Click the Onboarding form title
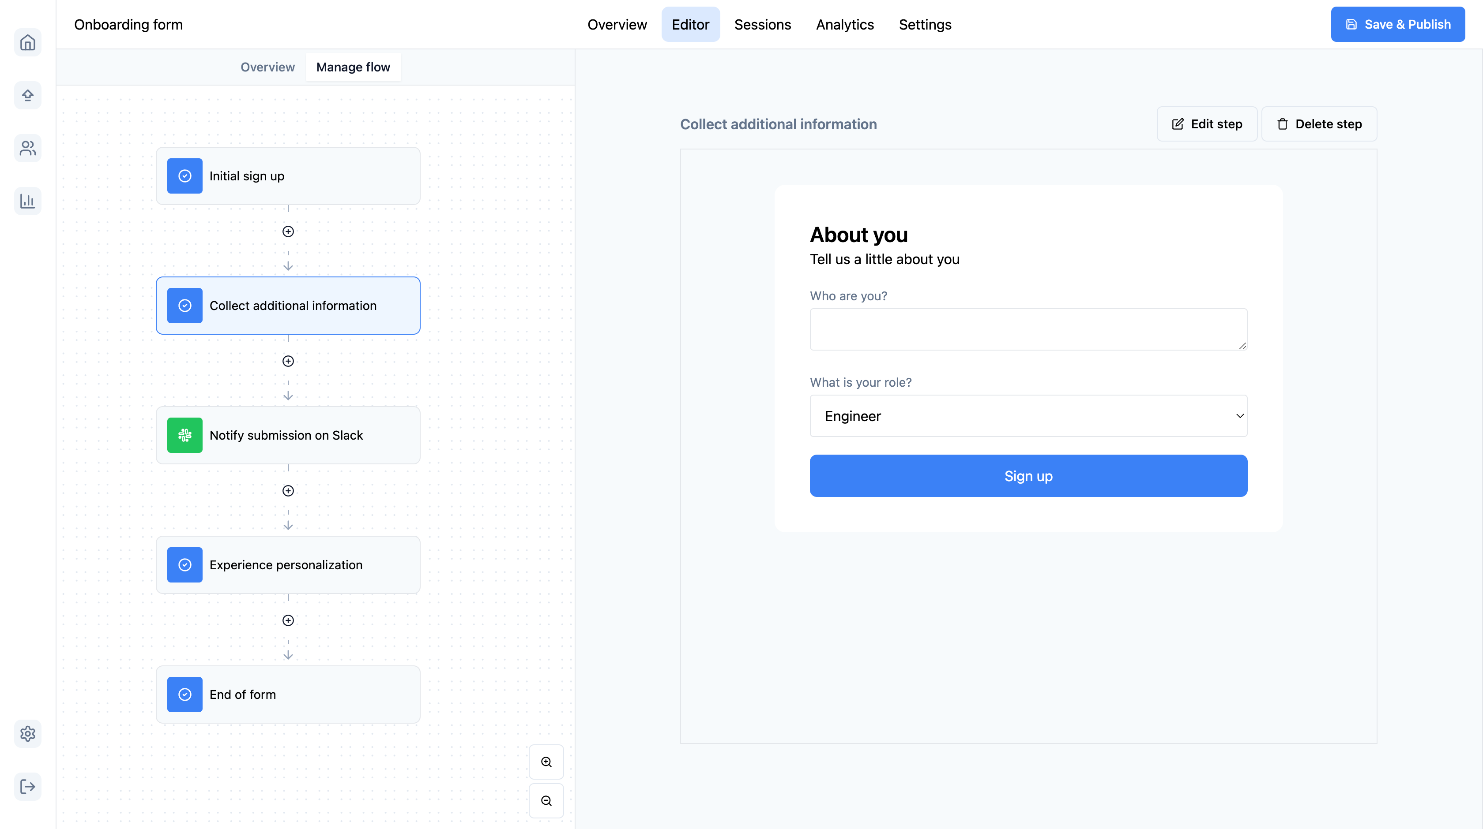 (128, 25)
